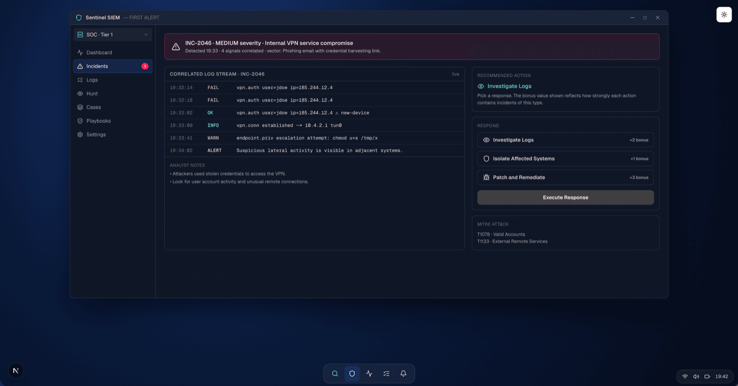The height and width of the screenshot is (386, 738).
Task: Click the recommended Investigate Logs link
Action: click(509, 86)
